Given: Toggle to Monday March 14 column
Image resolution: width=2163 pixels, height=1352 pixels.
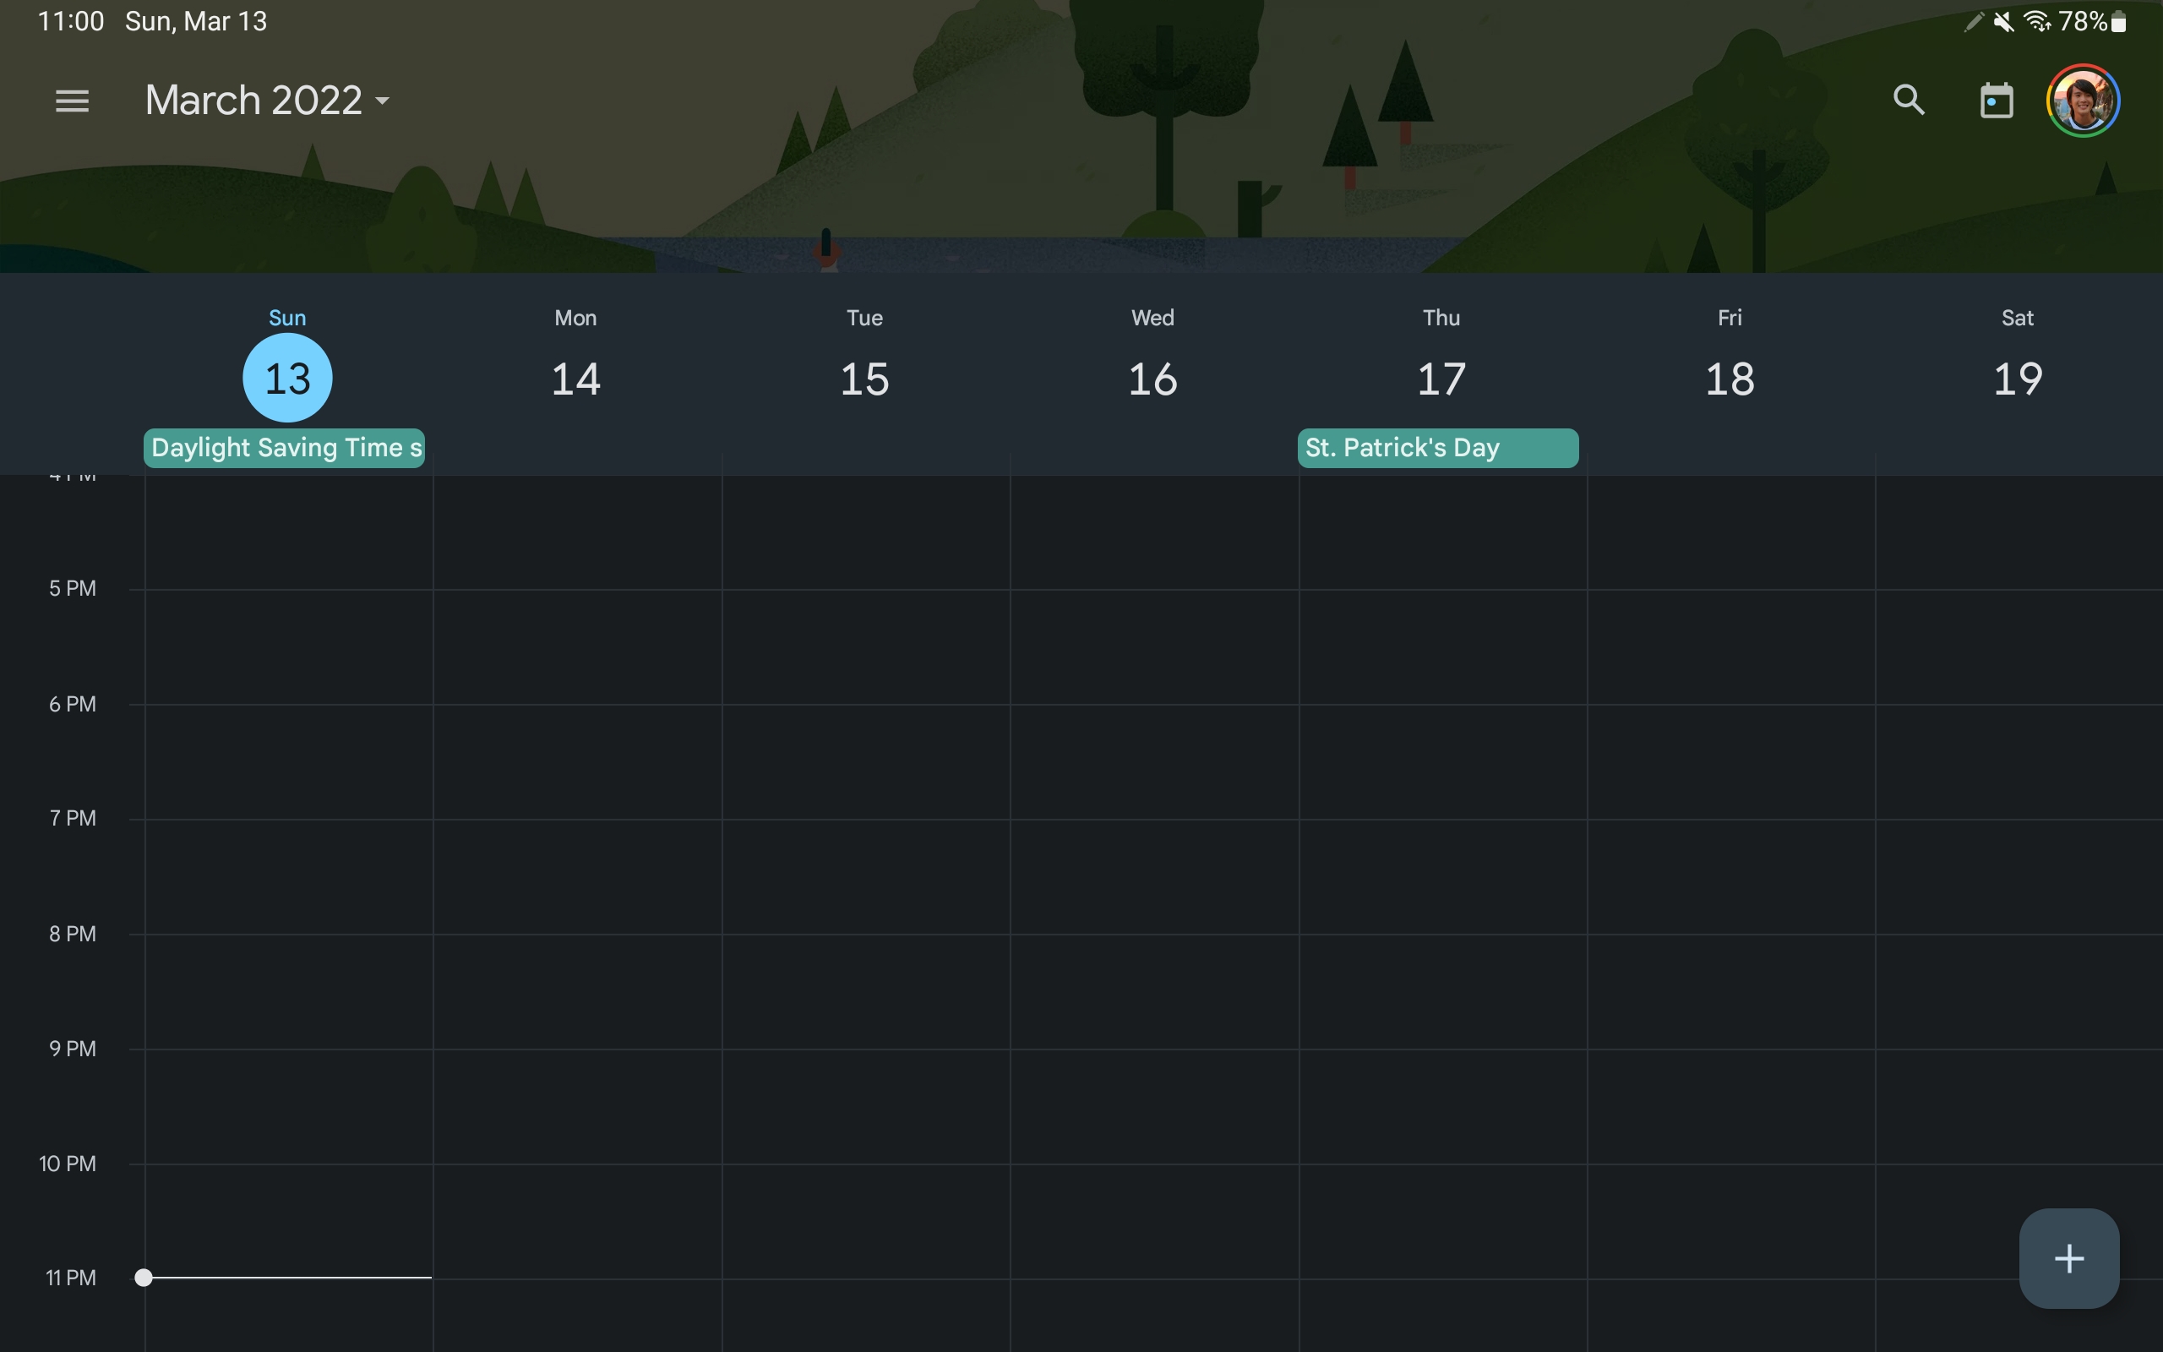Looking at the screenshot, I should click(575, 375).
